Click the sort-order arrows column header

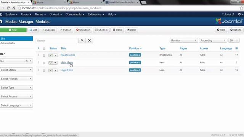[39, 48]
